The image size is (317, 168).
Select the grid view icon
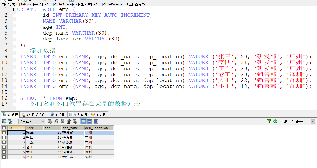83,121
